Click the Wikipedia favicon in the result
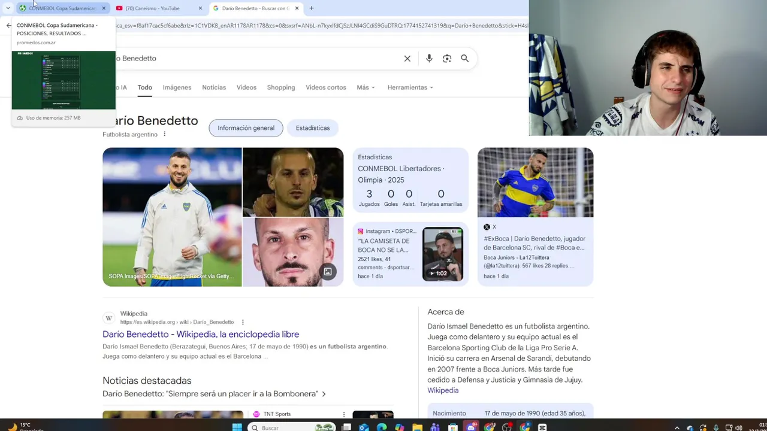 point(108,318)
